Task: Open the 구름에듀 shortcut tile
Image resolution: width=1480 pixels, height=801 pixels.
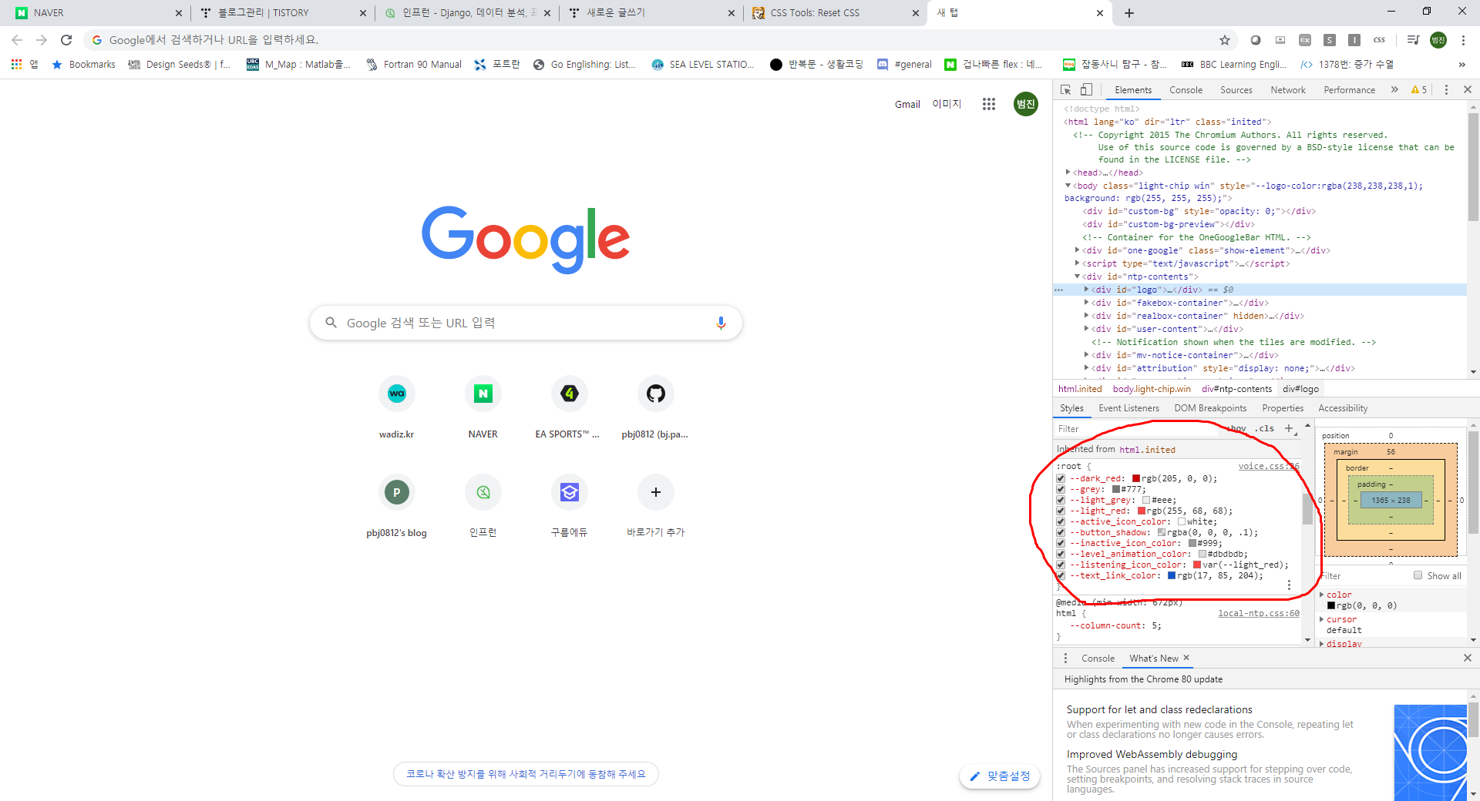Action: 569,505
